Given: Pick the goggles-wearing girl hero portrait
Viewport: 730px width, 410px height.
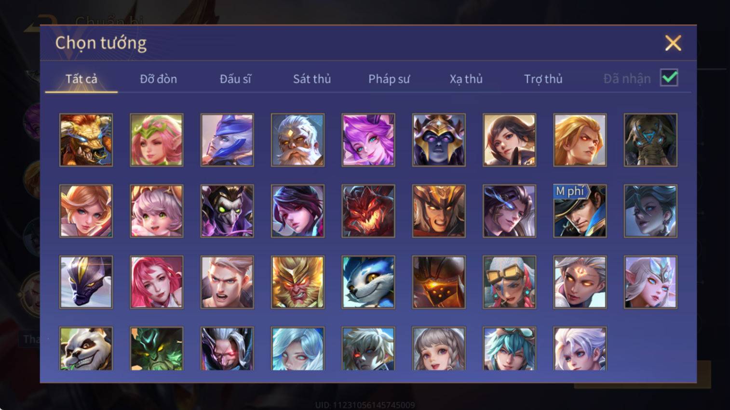Looking at the screenshot, I should coord(509,282).
